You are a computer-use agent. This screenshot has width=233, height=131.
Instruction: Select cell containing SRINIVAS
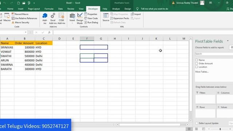pos(7,47)
